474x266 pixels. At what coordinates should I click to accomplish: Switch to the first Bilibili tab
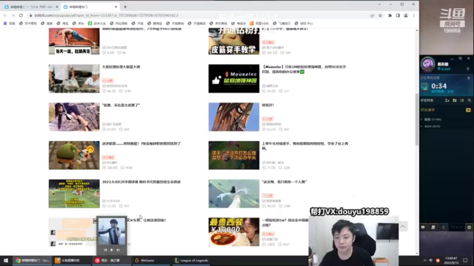pyautogui.click(x=31, y=7)
